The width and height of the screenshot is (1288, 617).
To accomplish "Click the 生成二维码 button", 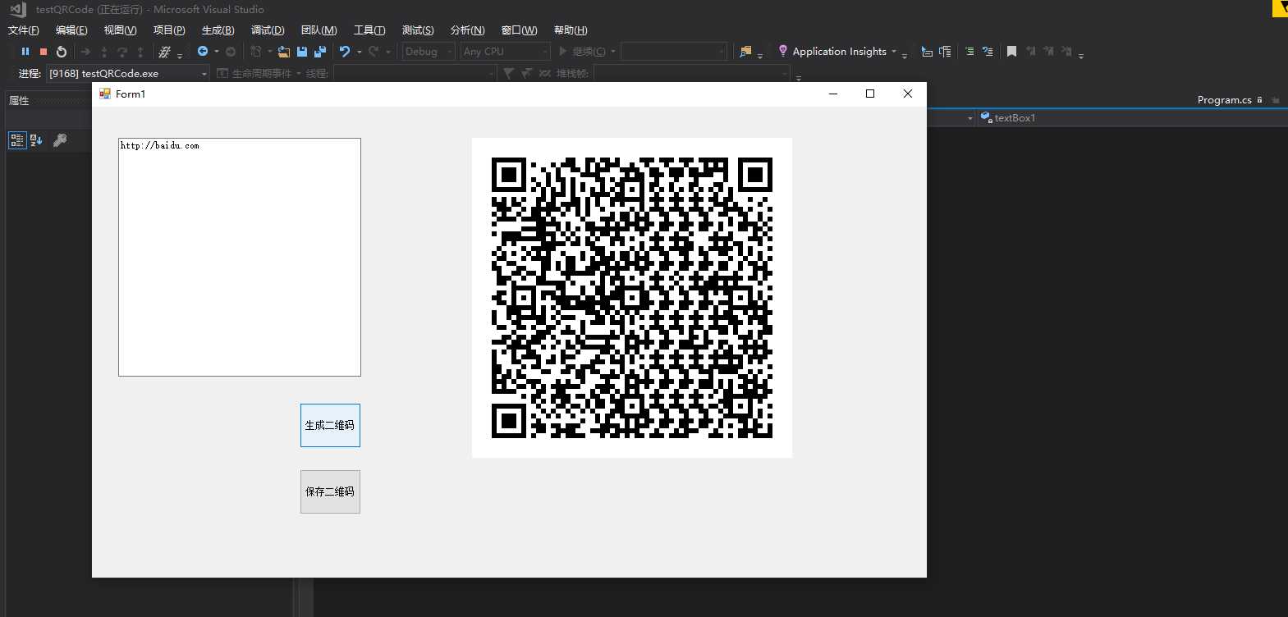I will [x=330, y=425].
